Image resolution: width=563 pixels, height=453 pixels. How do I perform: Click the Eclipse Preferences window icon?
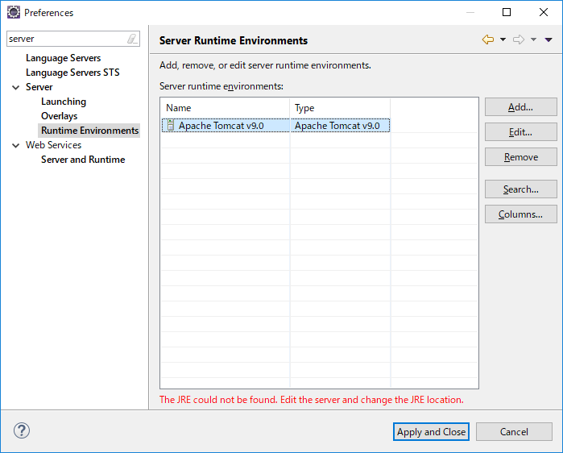pyautogui.click(x=13, y=13)
